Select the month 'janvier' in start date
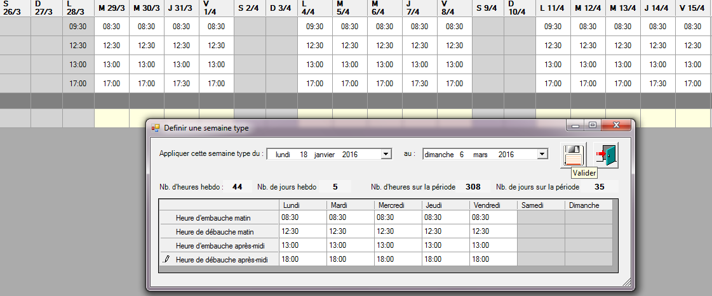This screenshot has width=712, height=296. point(325,154)
